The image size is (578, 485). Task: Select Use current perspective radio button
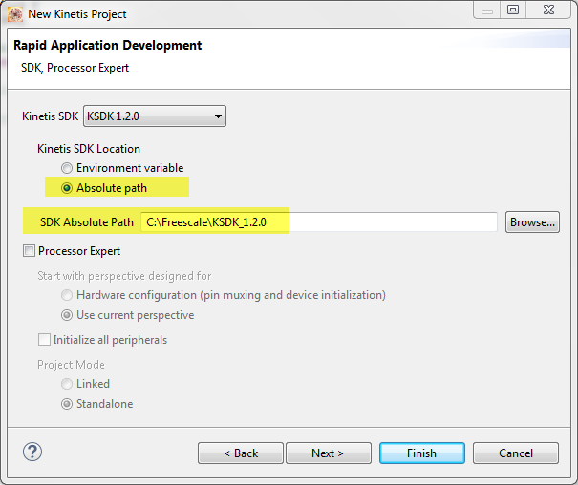(67, 315)
